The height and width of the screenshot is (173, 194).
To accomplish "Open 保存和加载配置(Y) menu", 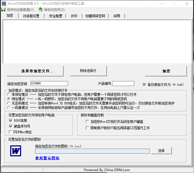I will point(20,10).
